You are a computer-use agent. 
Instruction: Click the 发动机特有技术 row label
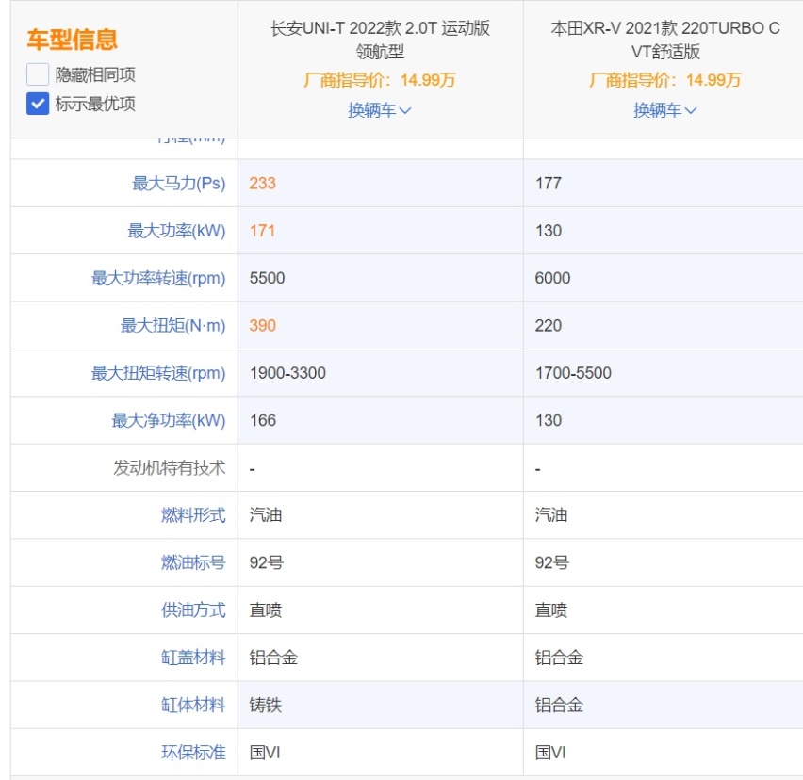coord(170,468)
